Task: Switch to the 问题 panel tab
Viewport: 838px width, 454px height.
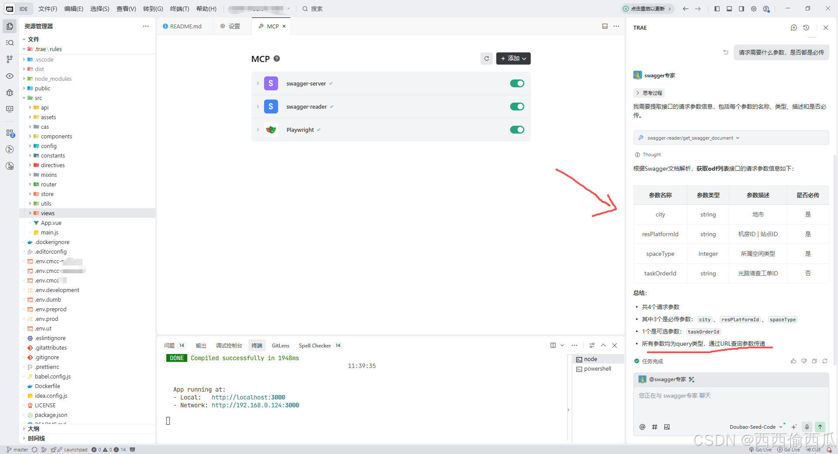Action: pos(174,345)
